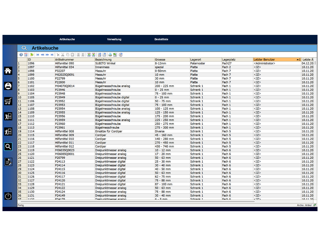The image size is (320, 246).
Task: Select ID cell '1119'
Action: [x=41, y=150]
